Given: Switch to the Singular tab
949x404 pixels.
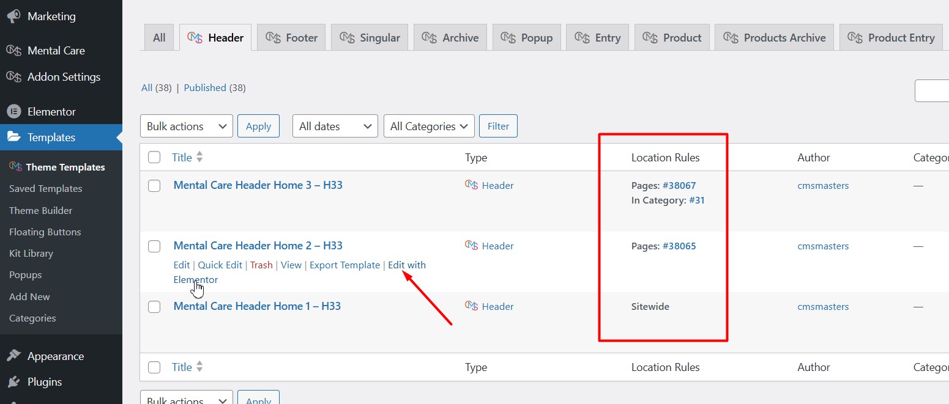Looking at the screenshot, I should (370, 38).
